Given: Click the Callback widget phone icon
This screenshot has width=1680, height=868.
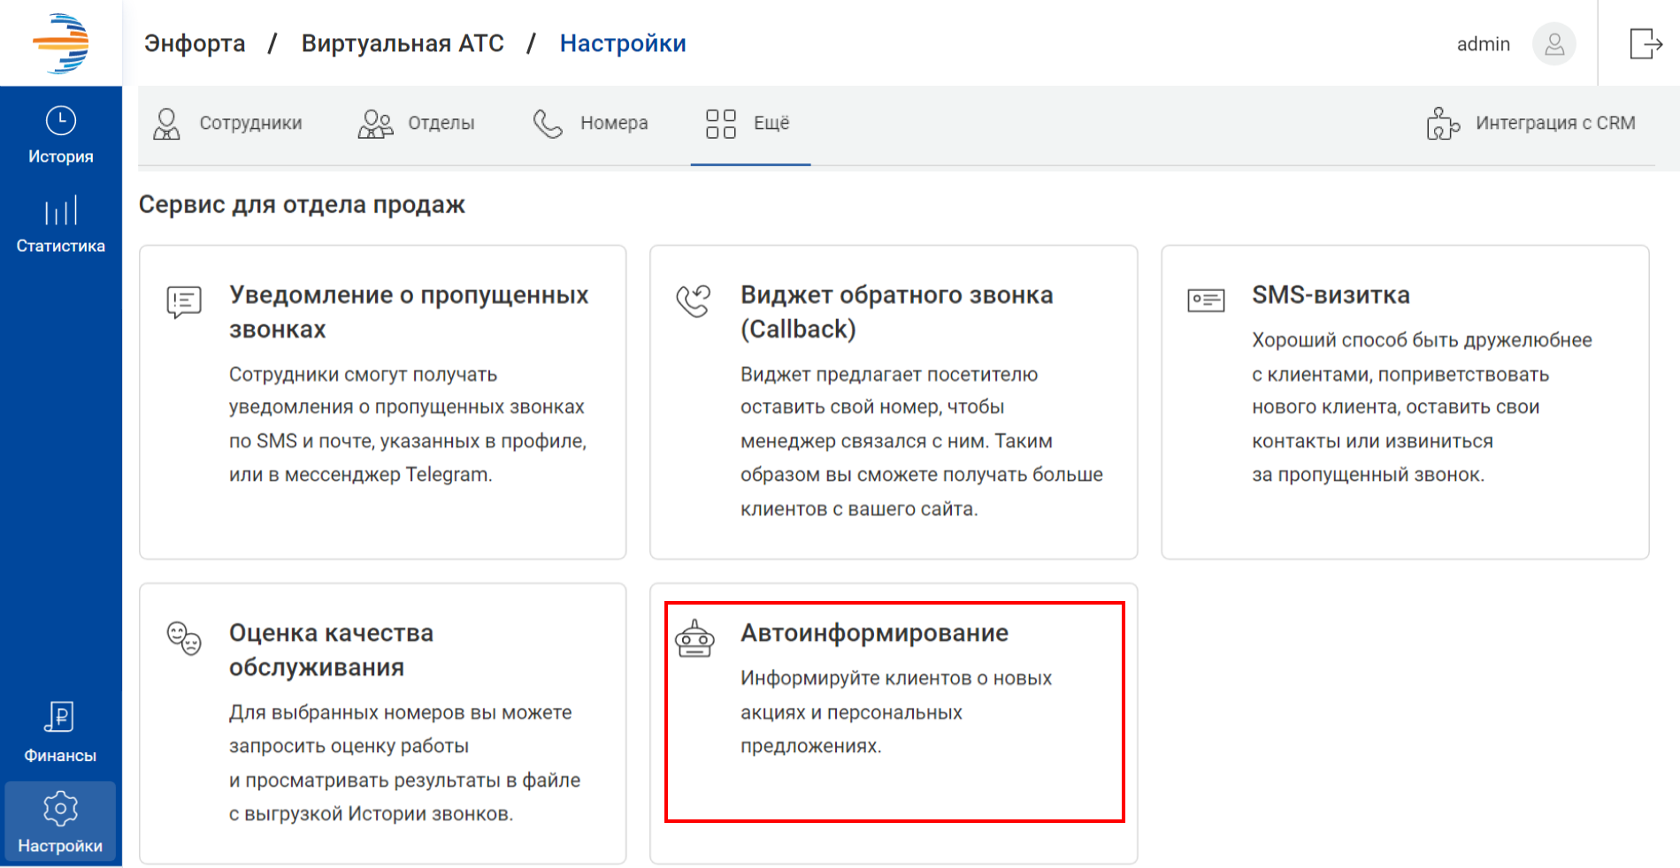Looking at the screenshot, I should coord(694,301).
